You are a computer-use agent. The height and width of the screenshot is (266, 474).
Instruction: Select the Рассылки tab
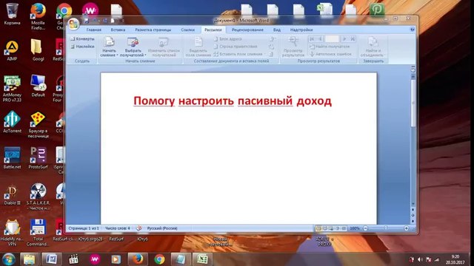[x=213, y=30]
